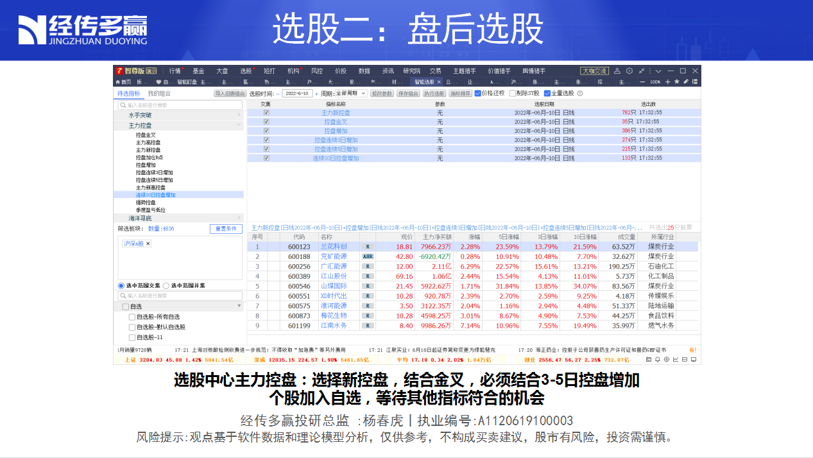The image size is (813, 458).
Task: Click the chart-line icon in the bottom status bar
Action: [676, 359]
